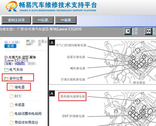Image resolution: width=156 pixels, height=126 pixels.
Task: Click the first diagram's A marker
Action: pyautogui.click(x=52, y=43)
